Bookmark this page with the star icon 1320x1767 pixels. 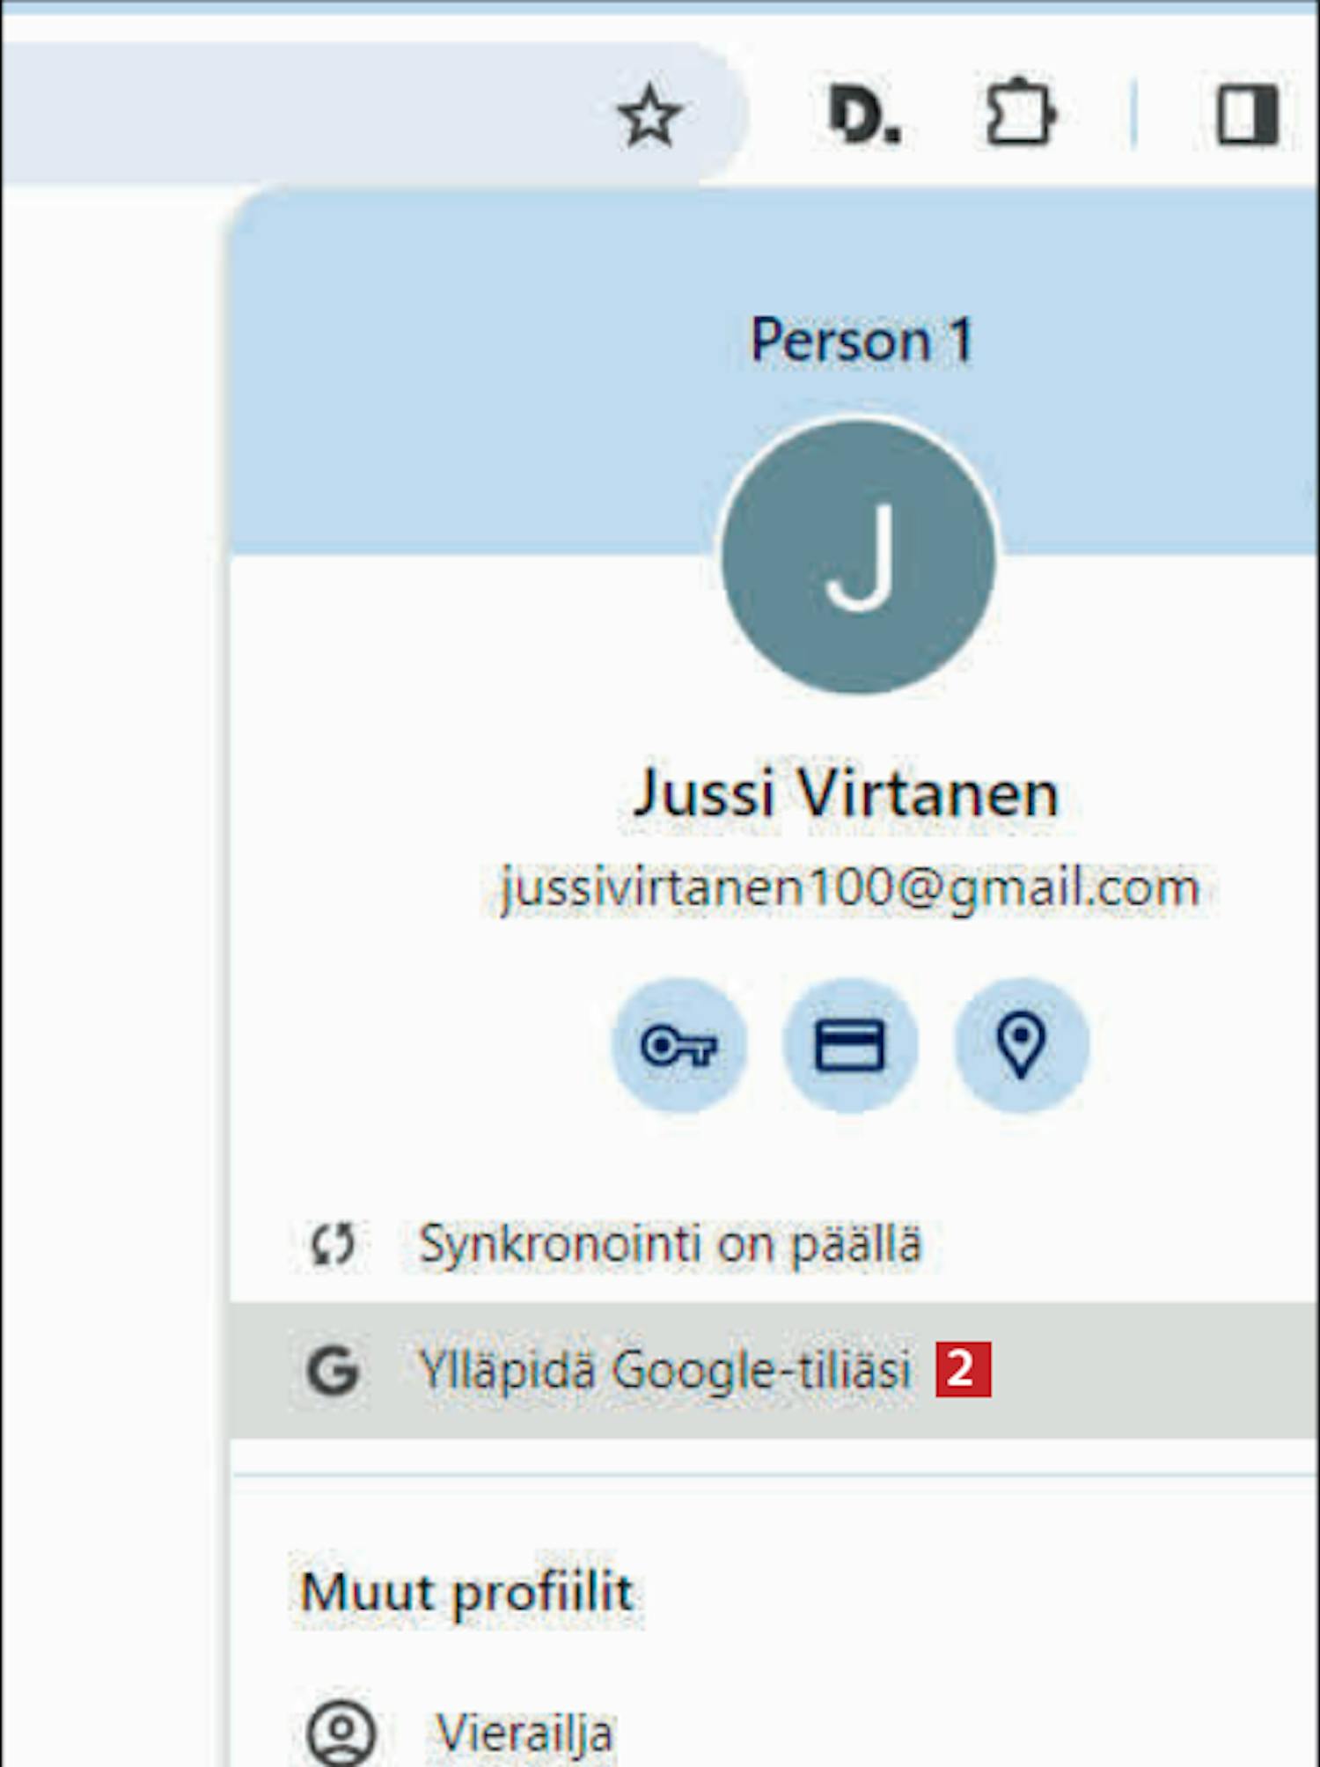[x=649, y=115]
